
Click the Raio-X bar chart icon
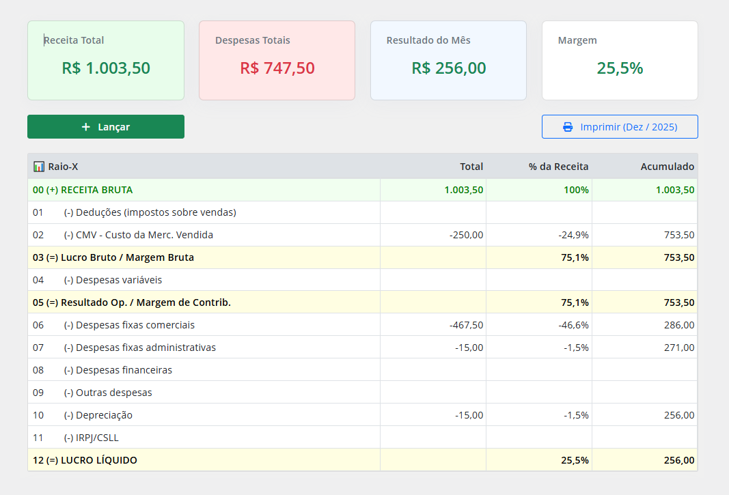point(39,167)
